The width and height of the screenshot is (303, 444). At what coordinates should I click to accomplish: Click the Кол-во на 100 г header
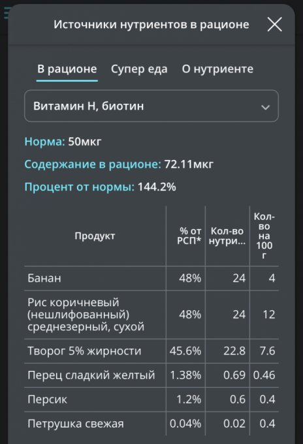[264, 236]
